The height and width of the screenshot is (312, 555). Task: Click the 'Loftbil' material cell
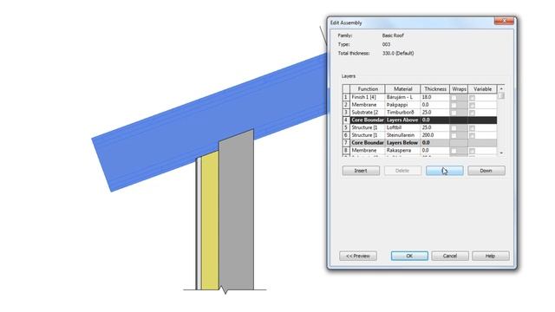pos(402,127)
